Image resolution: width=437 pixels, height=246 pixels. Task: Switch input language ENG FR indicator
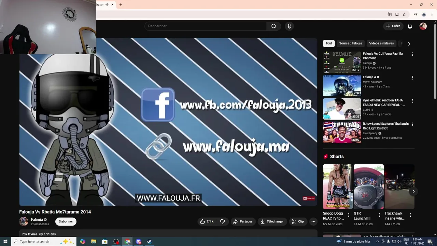click(x=406, y=242)
